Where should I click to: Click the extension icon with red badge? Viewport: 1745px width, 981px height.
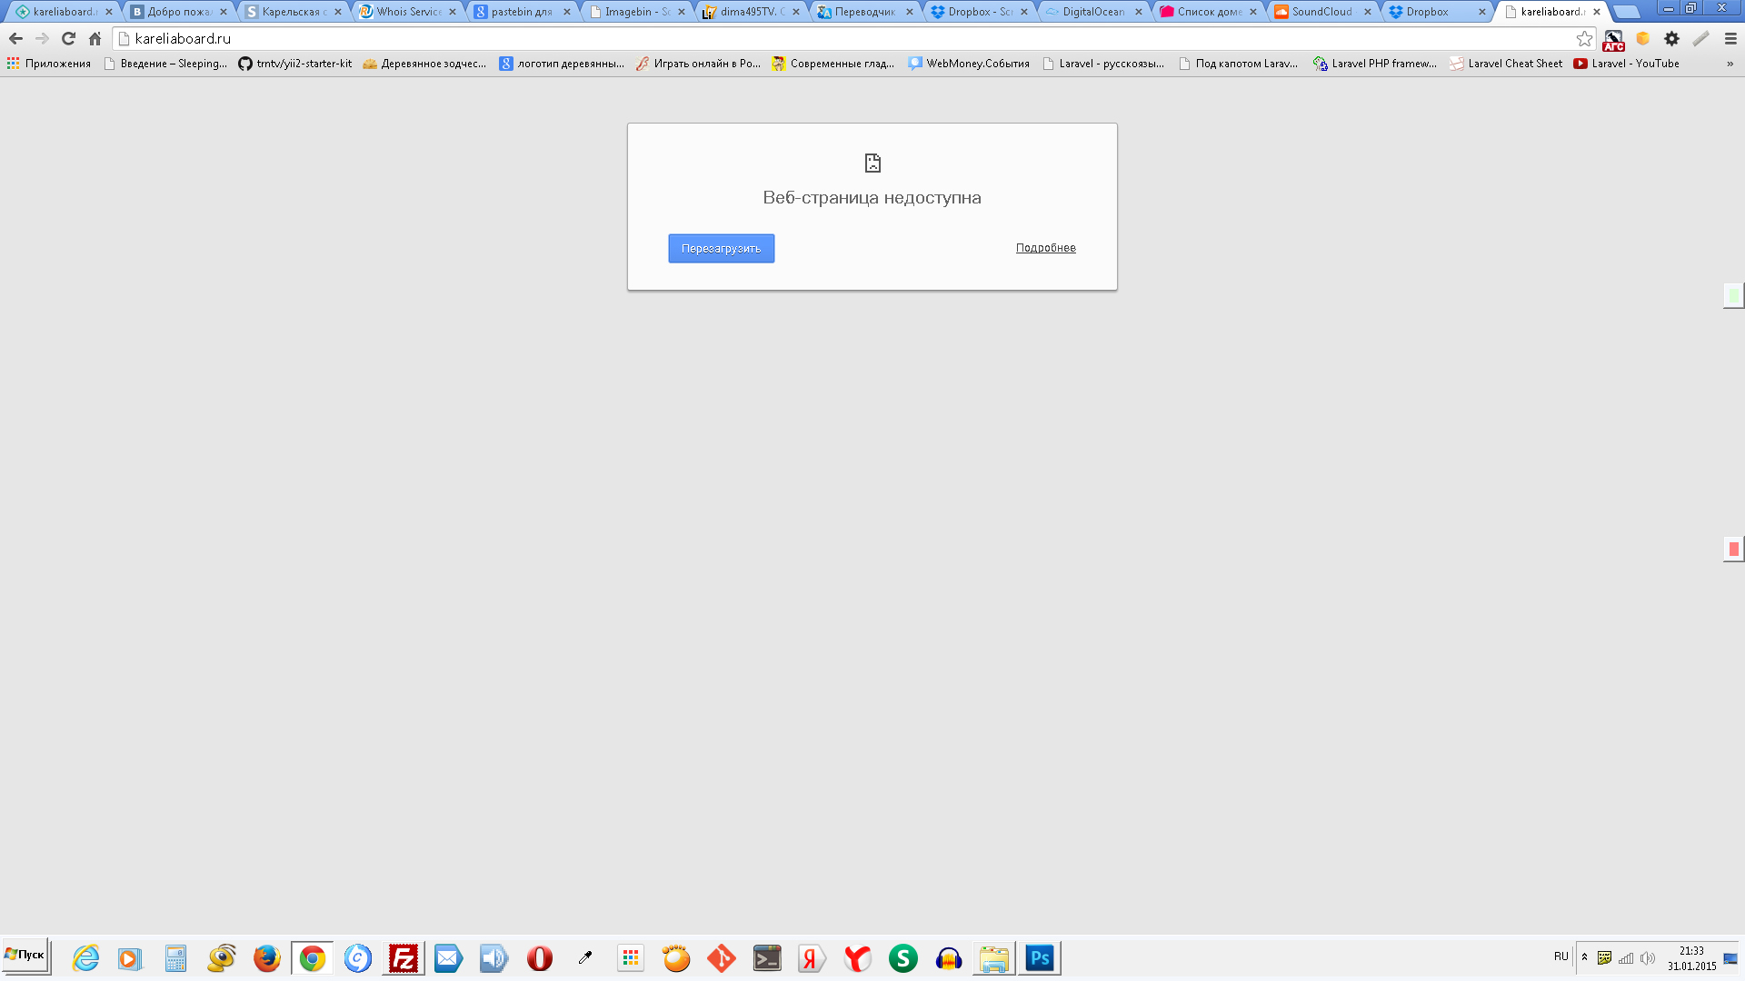[1613, 40]
